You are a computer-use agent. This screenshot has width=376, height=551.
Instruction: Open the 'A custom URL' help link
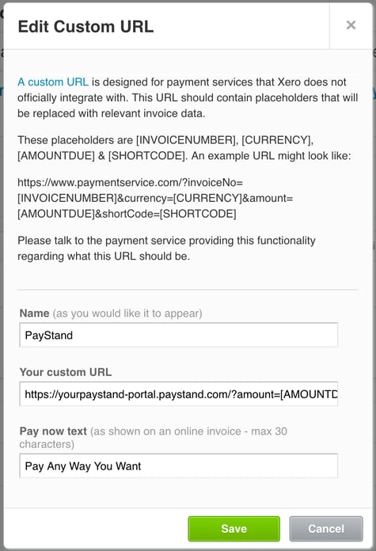(53, 82)
